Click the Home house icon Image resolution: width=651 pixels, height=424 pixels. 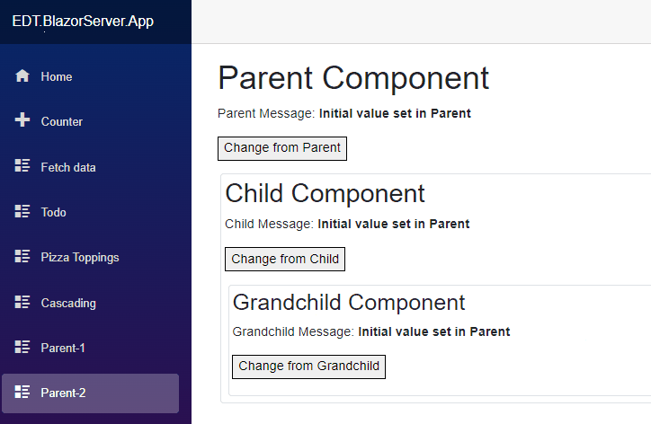click(x=22, y=76)
